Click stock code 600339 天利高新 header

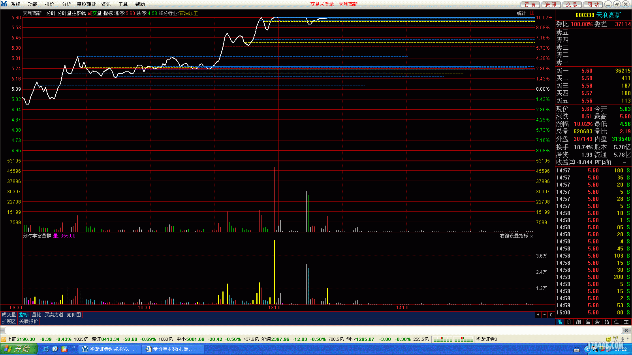[x=598, y=15]
